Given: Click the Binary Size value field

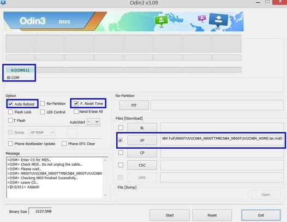Looking at the screenshot, I should 40,212.
